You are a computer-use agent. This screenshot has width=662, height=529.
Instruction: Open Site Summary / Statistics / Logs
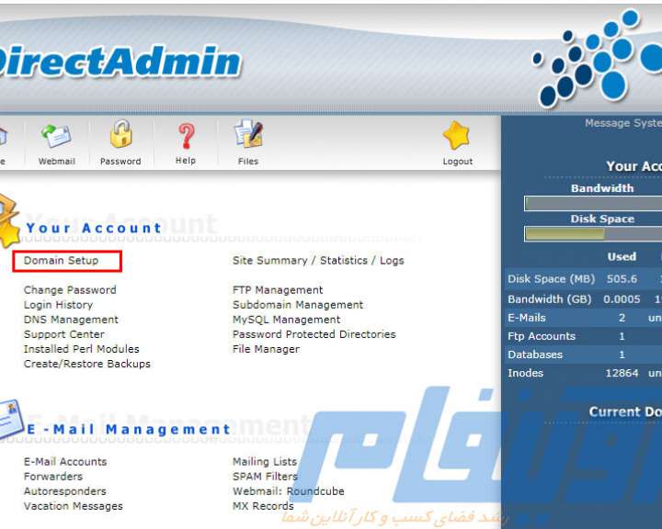click(318, 260)
